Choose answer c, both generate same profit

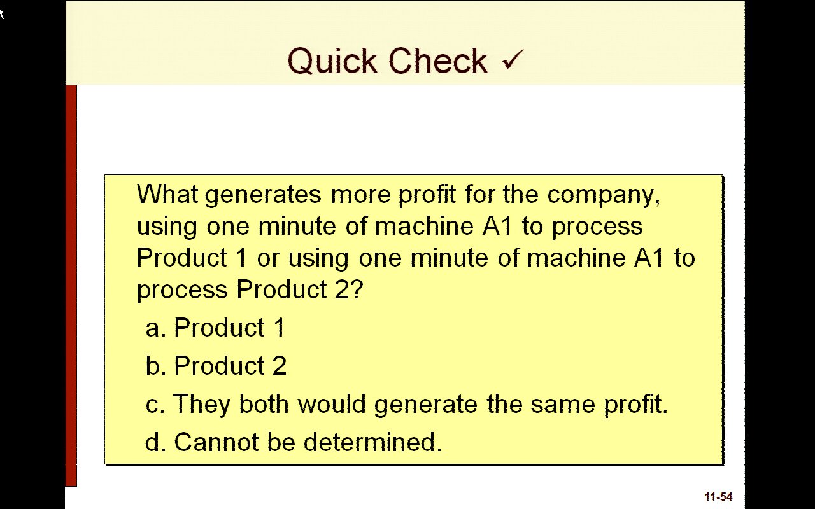pos(407,405)
